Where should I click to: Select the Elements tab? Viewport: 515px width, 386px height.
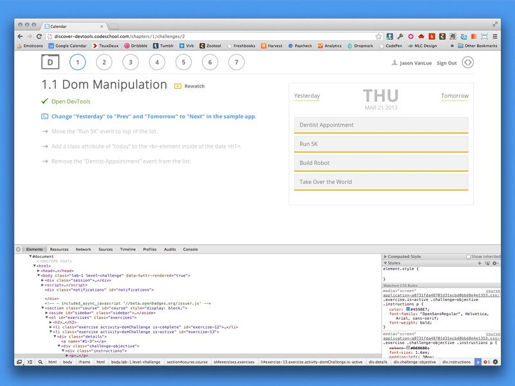pyautogui.click(x=35, y=250)
